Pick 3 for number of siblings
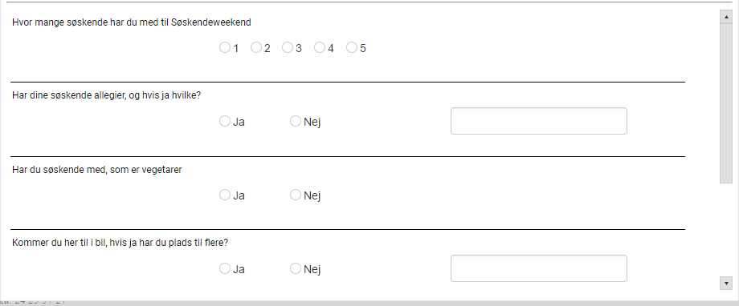This screenshot has height=306, width=739. pyautogui.click(x=288, y=47)
